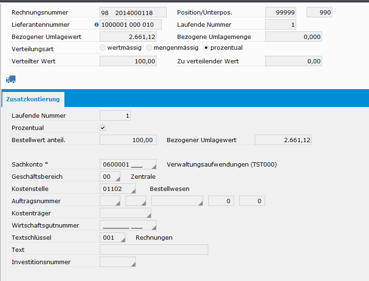The image size is (369, 281).
Task: Click the header Bezogener Umlagewert field
Action: tap(128, 37)
